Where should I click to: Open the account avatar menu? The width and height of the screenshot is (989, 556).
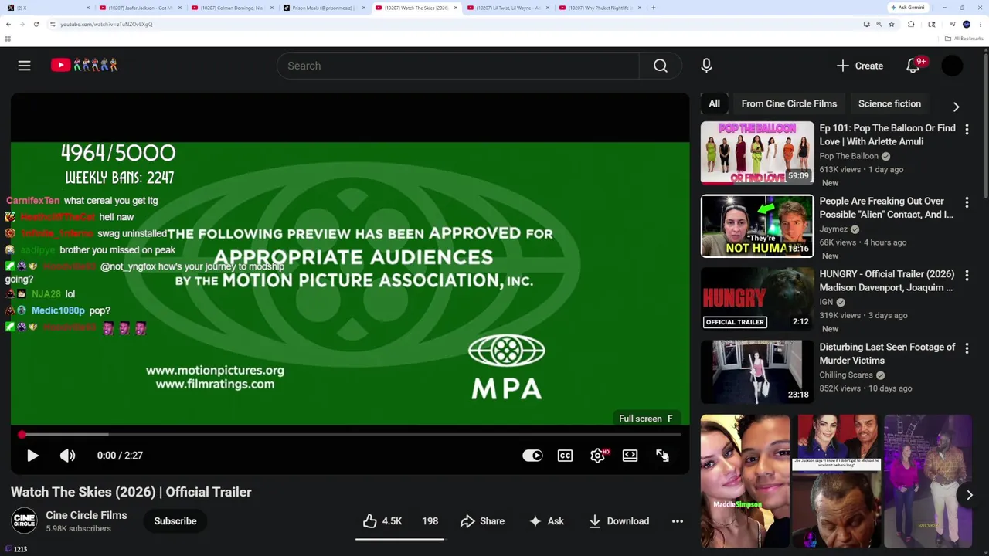coord(953,66)
